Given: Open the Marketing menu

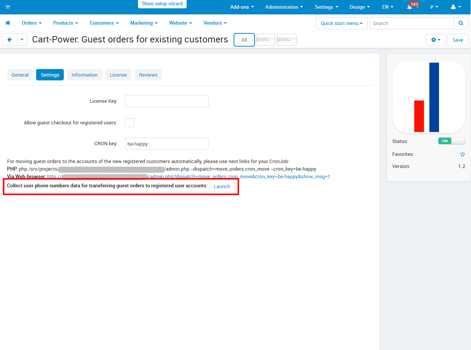Looking at the screenshot, I should click(144, 23).
